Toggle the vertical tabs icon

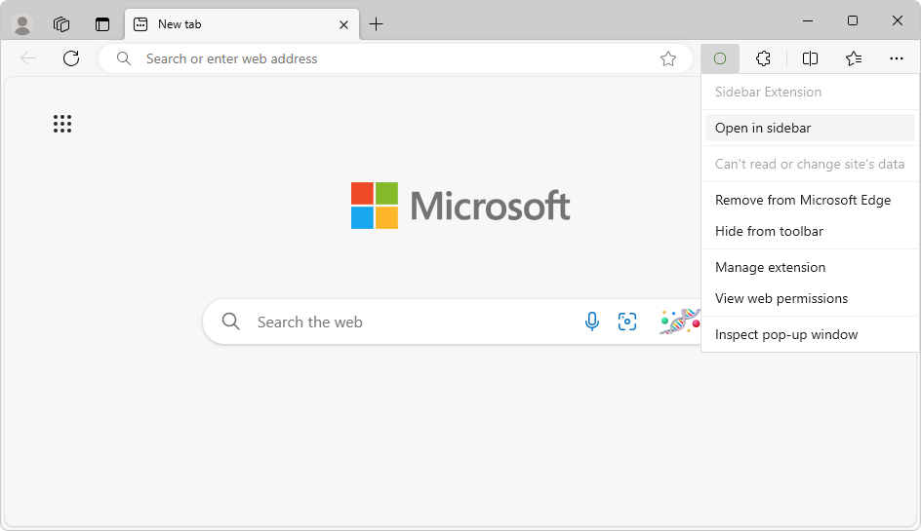pos(102,24)
